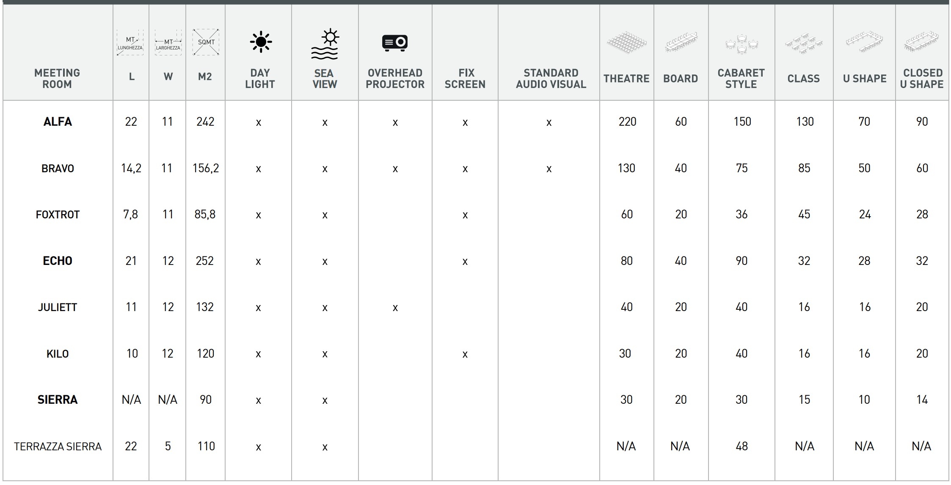The height and width of the screenshot is (485, 951).
Task: Click the Day Light sun icon
Action: 261,42
